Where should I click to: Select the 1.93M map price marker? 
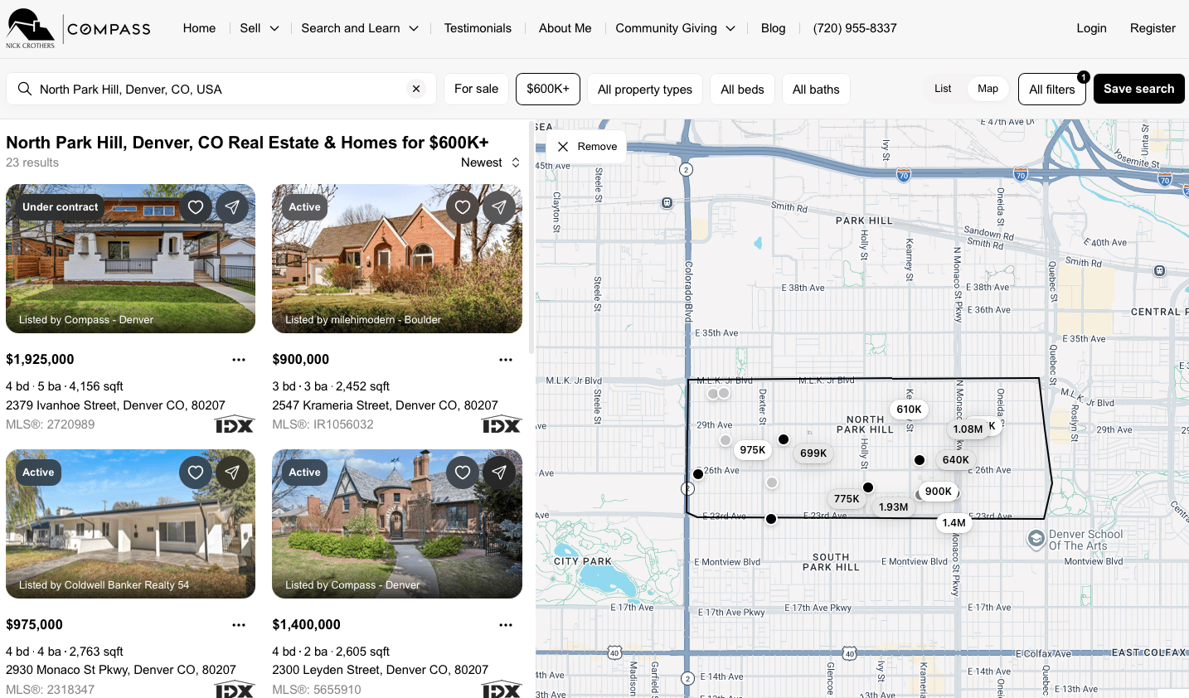[x=893, y=507]
